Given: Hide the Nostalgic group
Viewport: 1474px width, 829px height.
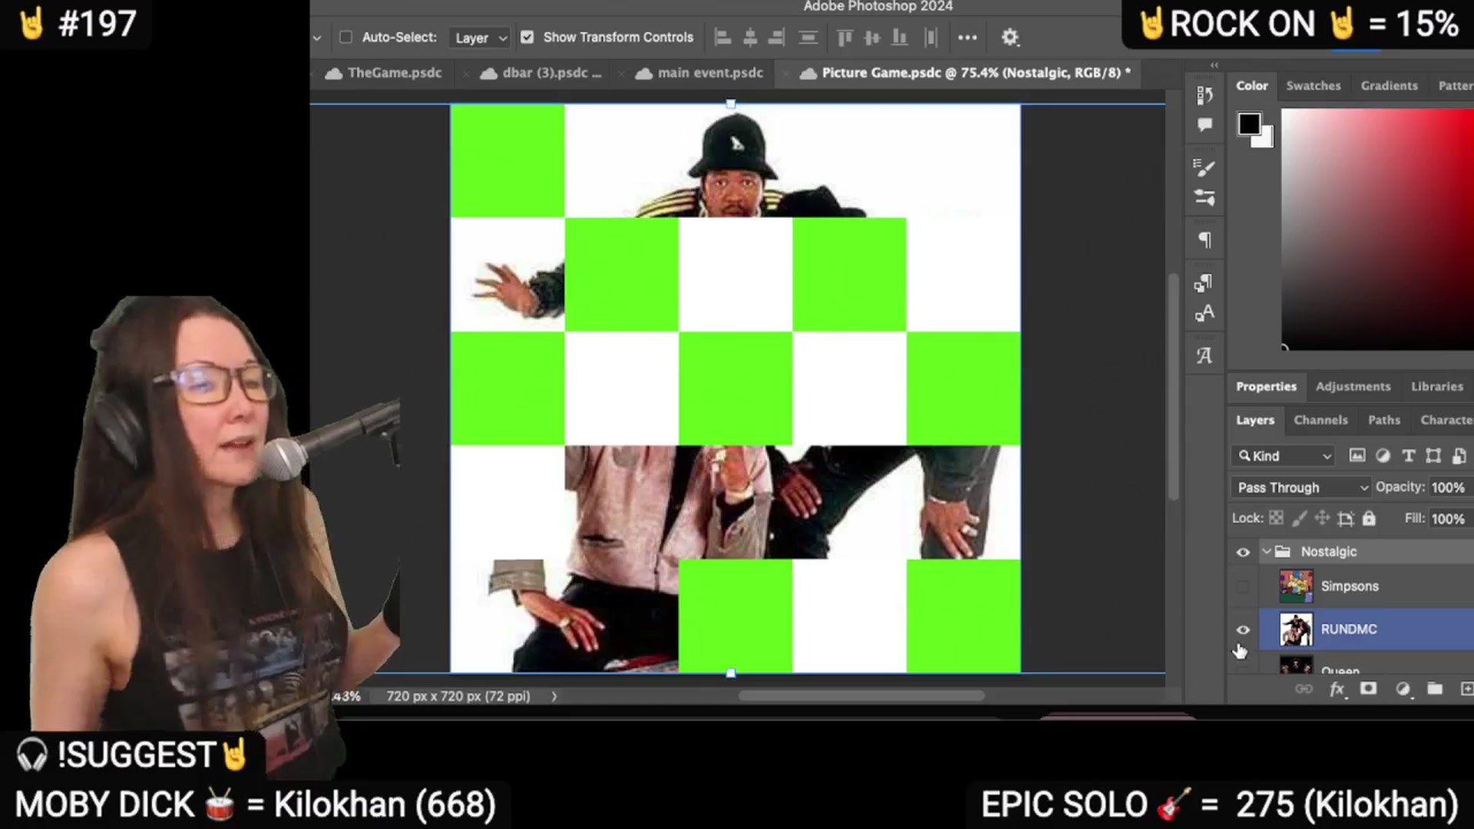Looking at the screenshot, I should [x=1243, y=552].
